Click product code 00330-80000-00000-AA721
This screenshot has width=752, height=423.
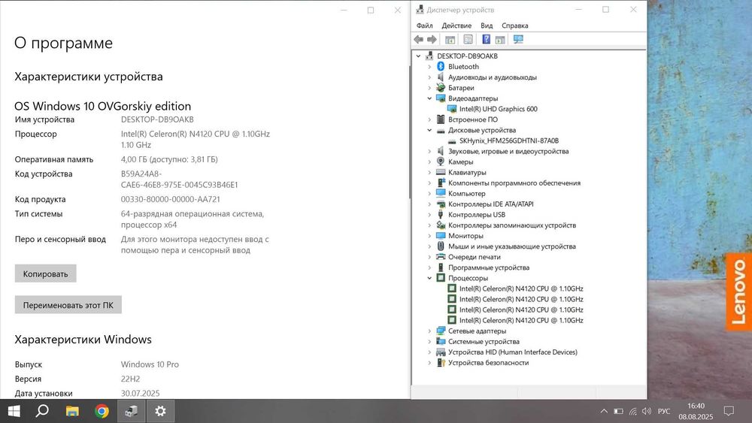[x=170, y=199]
